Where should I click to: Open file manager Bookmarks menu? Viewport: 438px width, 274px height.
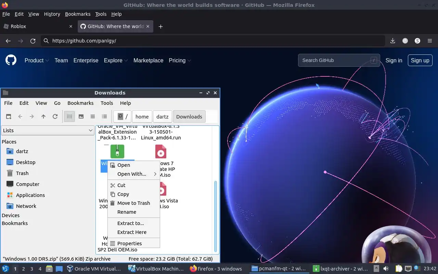pyautogui.click(x=80, y=103)
